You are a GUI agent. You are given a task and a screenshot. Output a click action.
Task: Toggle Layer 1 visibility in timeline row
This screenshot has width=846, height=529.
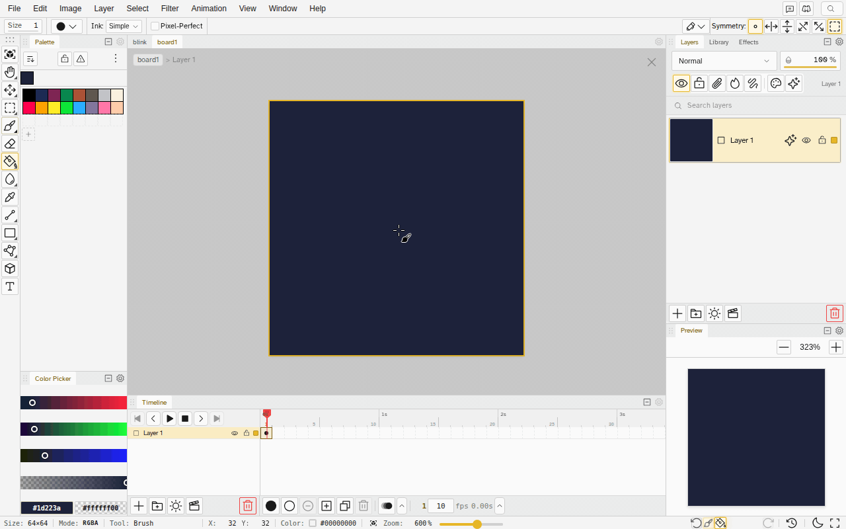(x=235, y=433)
